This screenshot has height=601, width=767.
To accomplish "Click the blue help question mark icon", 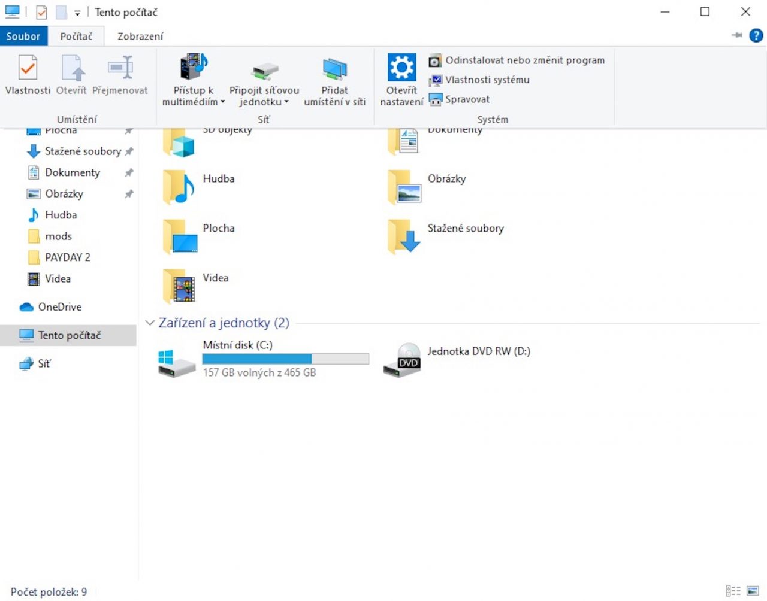I will click(756, 36).
